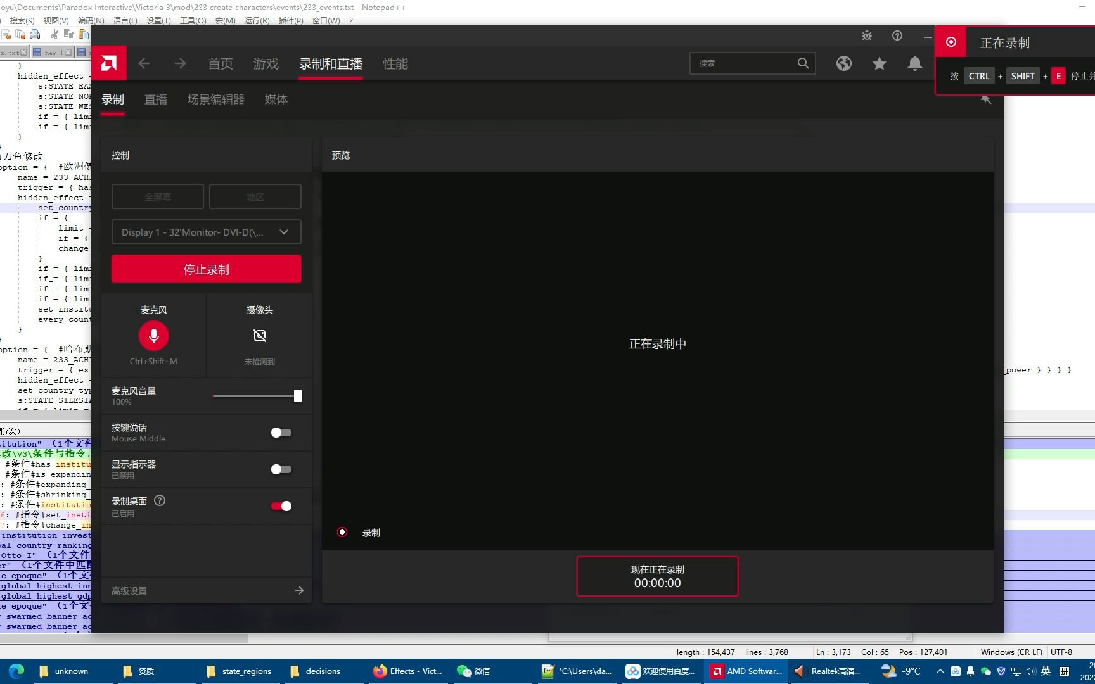Click the AMD logo home icon
This screenshot has width=1095, height=684.
point(109,63)
